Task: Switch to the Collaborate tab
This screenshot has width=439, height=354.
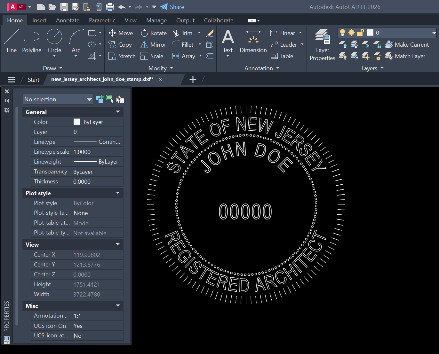Action: (x=219, y=20)
